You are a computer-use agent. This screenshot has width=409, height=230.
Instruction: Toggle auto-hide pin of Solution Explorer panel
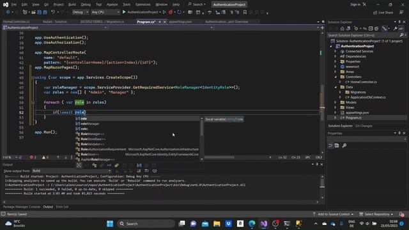[399, 22]
